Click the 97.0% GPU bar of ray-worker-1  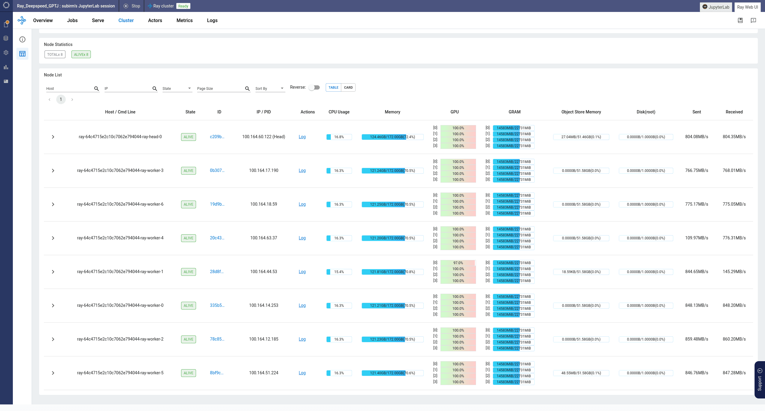[x=458, y=263]
